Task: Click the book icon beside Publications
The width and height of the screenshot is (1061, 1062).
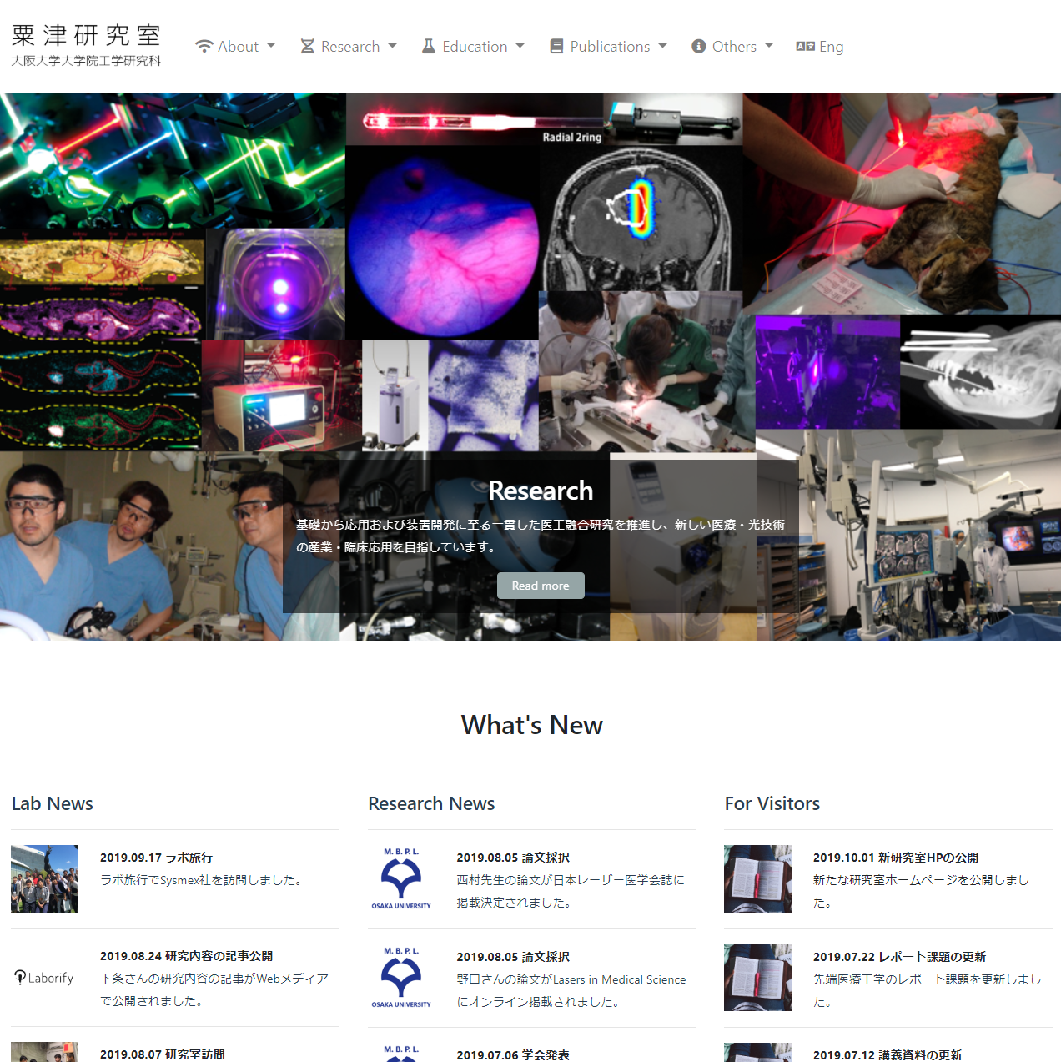Action: [x=556, y=47]
